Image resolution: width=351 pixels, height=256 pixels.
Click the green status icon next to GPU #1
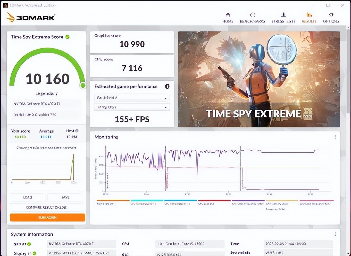(29, 244)
